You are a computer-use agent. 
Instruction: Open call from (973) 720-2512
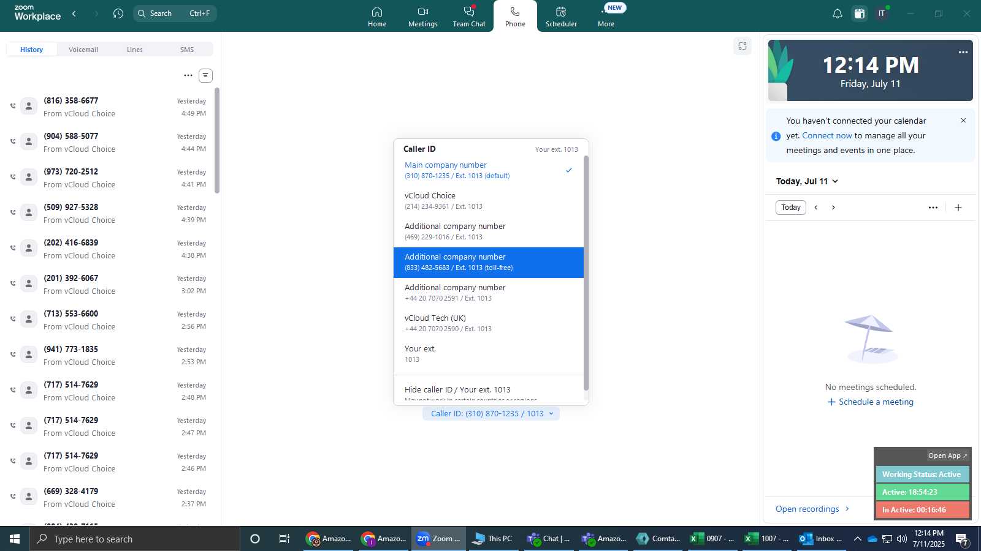tap(109, 178)
